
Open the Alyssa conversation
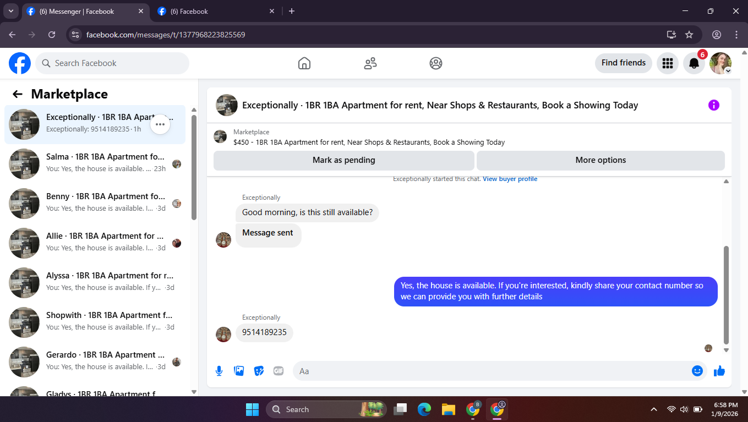point(95,283)
